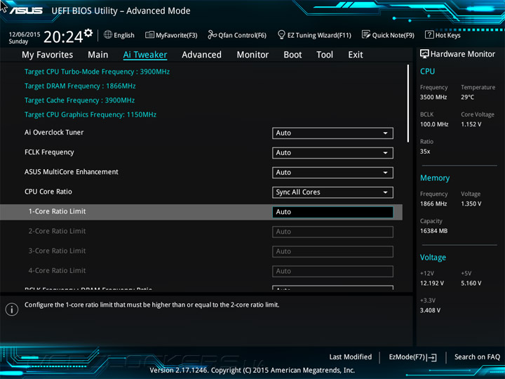The height and width of the screenshot is (379, 505).
Task: Open CPU Core Ratio Sync All Cores dropdown
Action: pyautogui.click(x=332, y=192)
